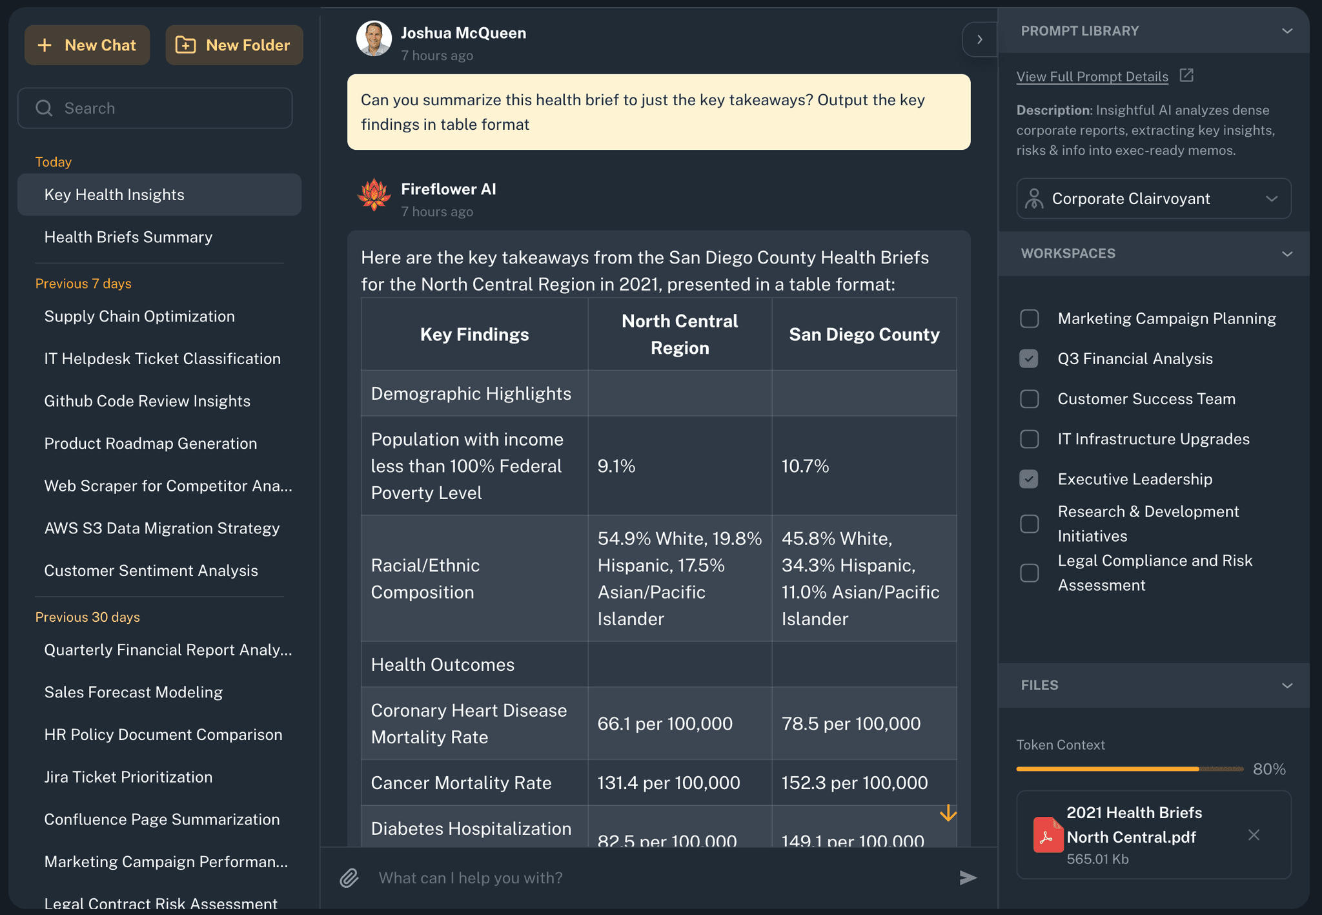Click the 'North Central Region' column header
This screenshot has height=915, width=1322.
pos(680,334)
